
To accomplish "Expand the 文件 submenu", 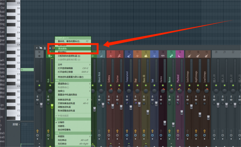I will click(73, 65).
